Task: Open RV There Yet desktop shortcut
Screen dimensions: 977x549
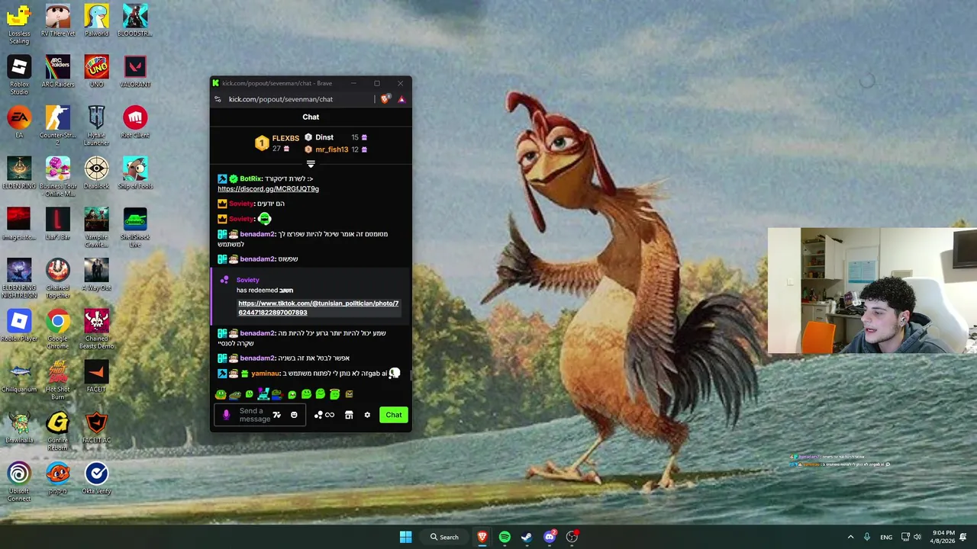Action: click(x=58, y=21)
